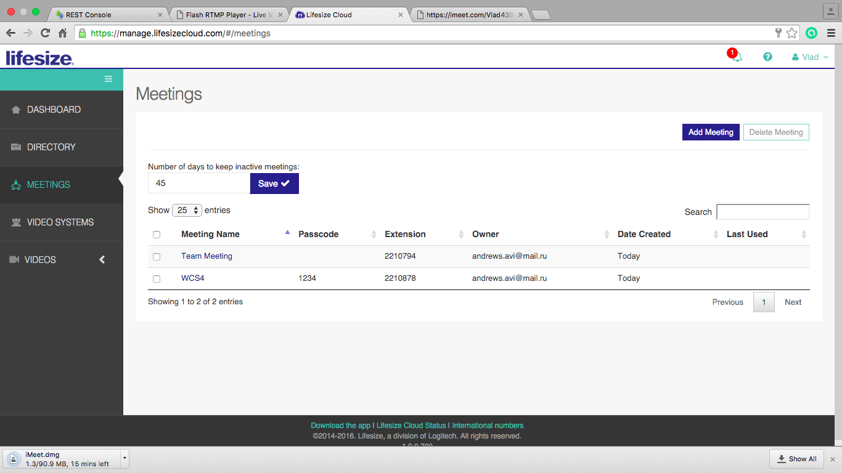Go back in browser history
Viewport: 842px width, 473px height.
click(x=10, y=33)
